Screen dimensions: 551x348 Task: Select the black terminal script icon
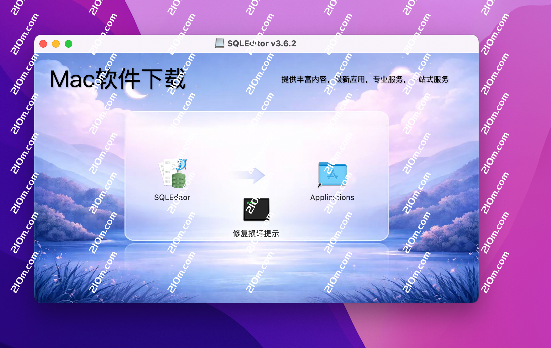point(256,209)
